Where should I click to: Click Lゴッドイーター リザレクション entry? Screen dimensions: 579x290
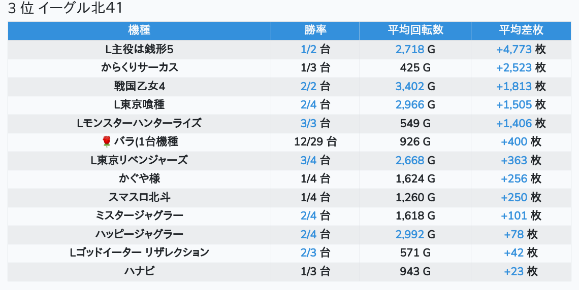pos(139,252)
